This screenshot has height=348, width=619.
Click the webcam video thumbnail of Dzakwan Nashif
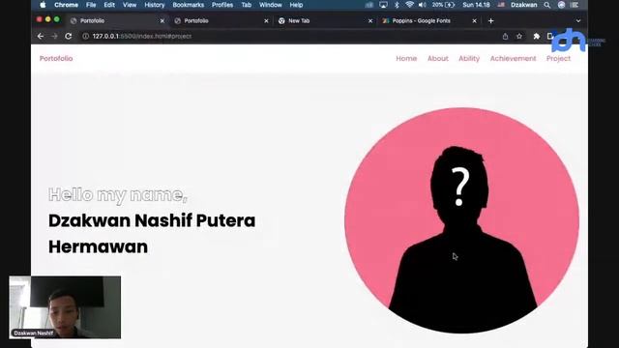[x=65, y=307]
